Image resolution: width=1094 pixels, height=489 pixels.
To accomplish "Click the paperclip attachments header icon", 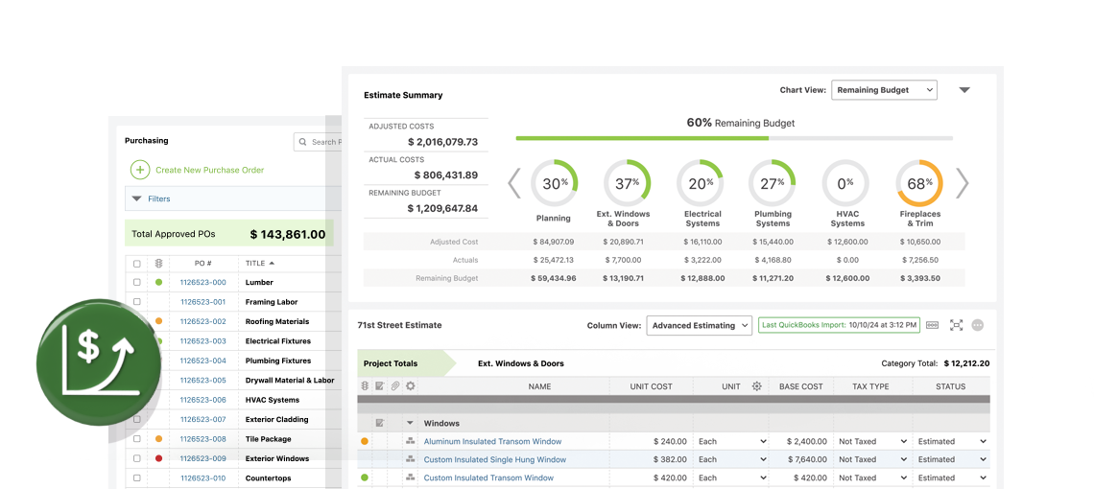I will [395, 385].
